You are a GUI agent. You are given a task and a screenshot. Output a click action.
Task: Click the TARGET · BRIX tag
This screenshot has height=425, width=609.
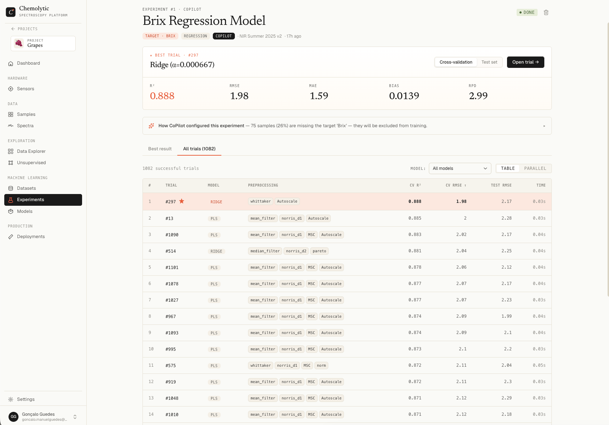coord(160,36)
